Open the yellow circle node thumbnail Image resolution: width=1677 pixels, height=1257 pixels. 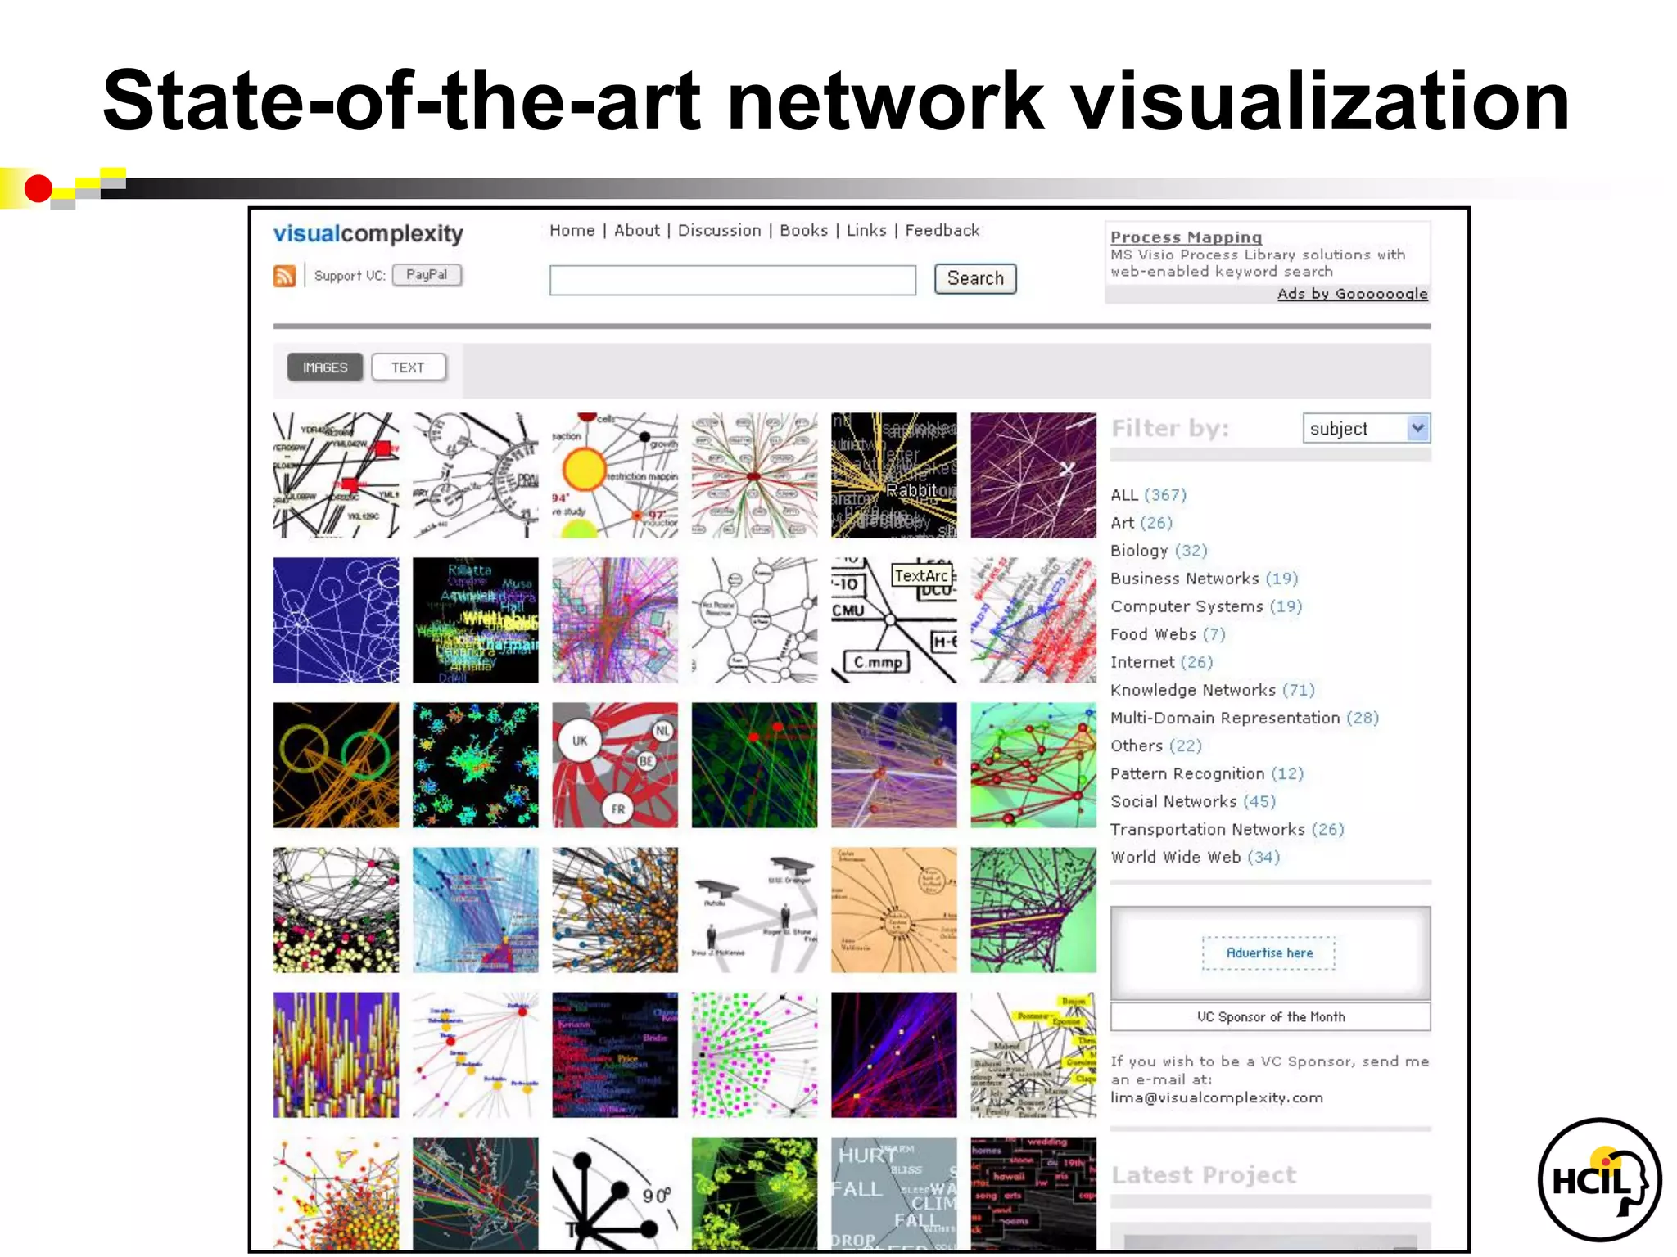(615, 475)
